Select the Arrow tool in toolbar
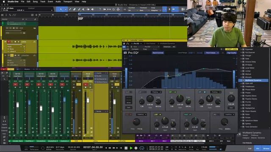This screenshot has height=152, width=271. 61,9
